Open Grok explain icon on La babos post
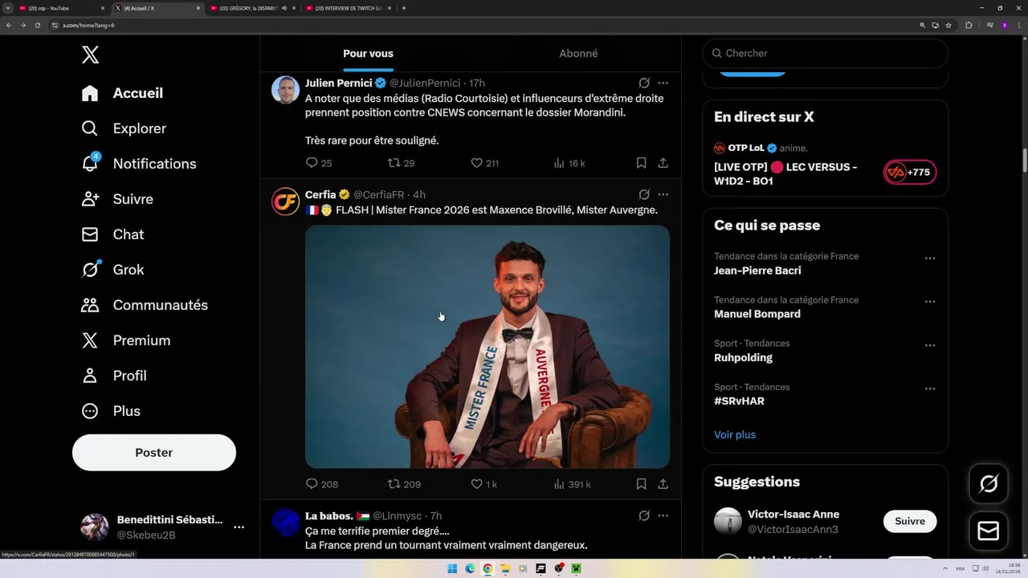This screenshot has width=1028, height=578. (644, 515)
